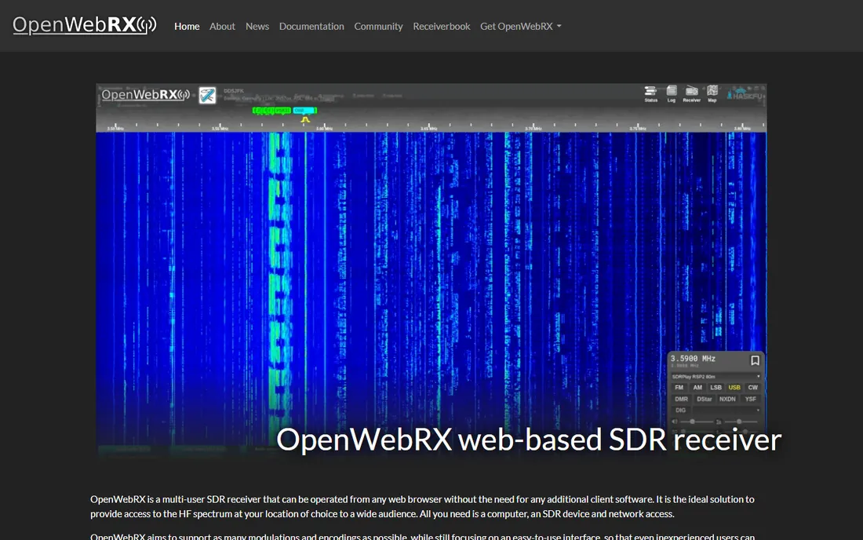Click the 'OpenWebRX is a multi-user SDR receiver' paragraph

click(422, 506)
